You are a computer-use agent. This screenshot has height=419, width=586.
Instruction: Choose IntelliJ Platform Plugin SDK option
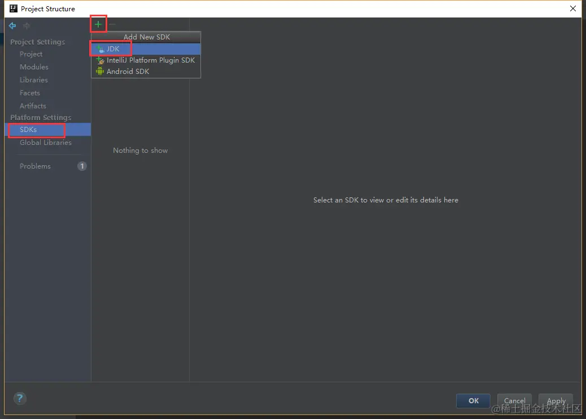(146, 60)
